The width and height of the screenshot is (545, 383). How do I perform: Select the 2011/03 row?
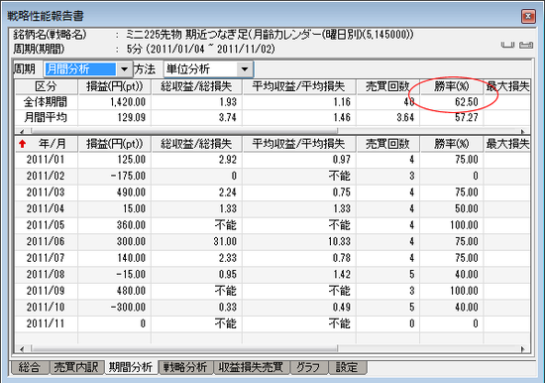pyautogui.click(x=272, y=192)
